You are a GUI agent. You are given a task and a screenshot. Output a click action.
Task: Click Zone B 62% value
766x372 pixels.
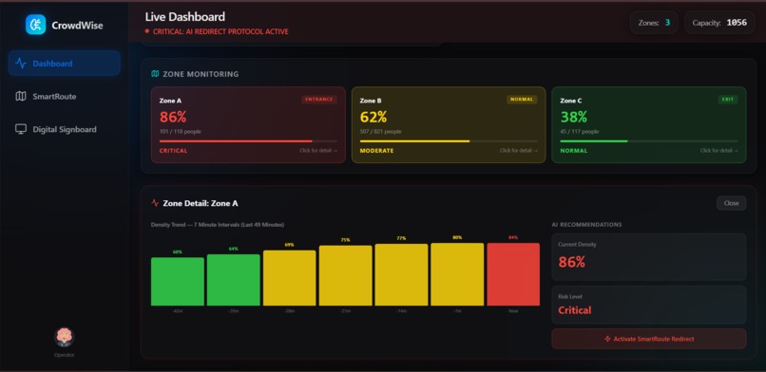click(x=373, y=117)
